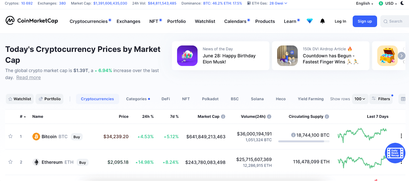Open the notifications bell
This screenshot has width=409, height=181.
323,21
